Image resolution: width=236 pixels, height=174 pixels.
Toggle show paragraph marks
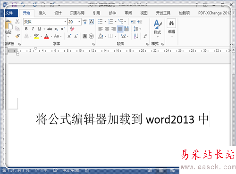pyautogui.click(x=145, y=36)
